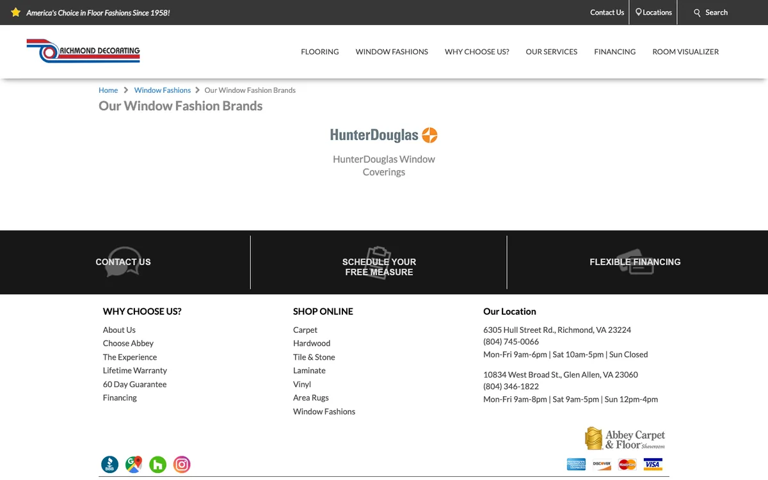Open the Google Maps social icon
768x480 pixels.
click(x=134, y=465)
